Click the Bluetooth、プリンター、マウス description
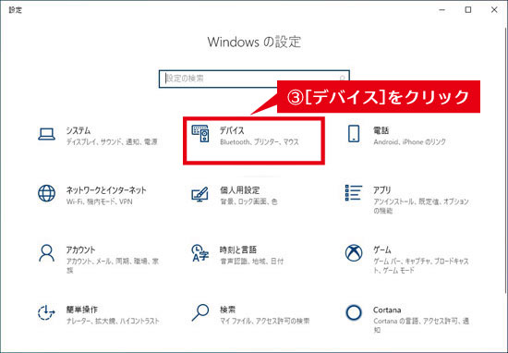This screenshot has width=508, height=353. [260, 142]
